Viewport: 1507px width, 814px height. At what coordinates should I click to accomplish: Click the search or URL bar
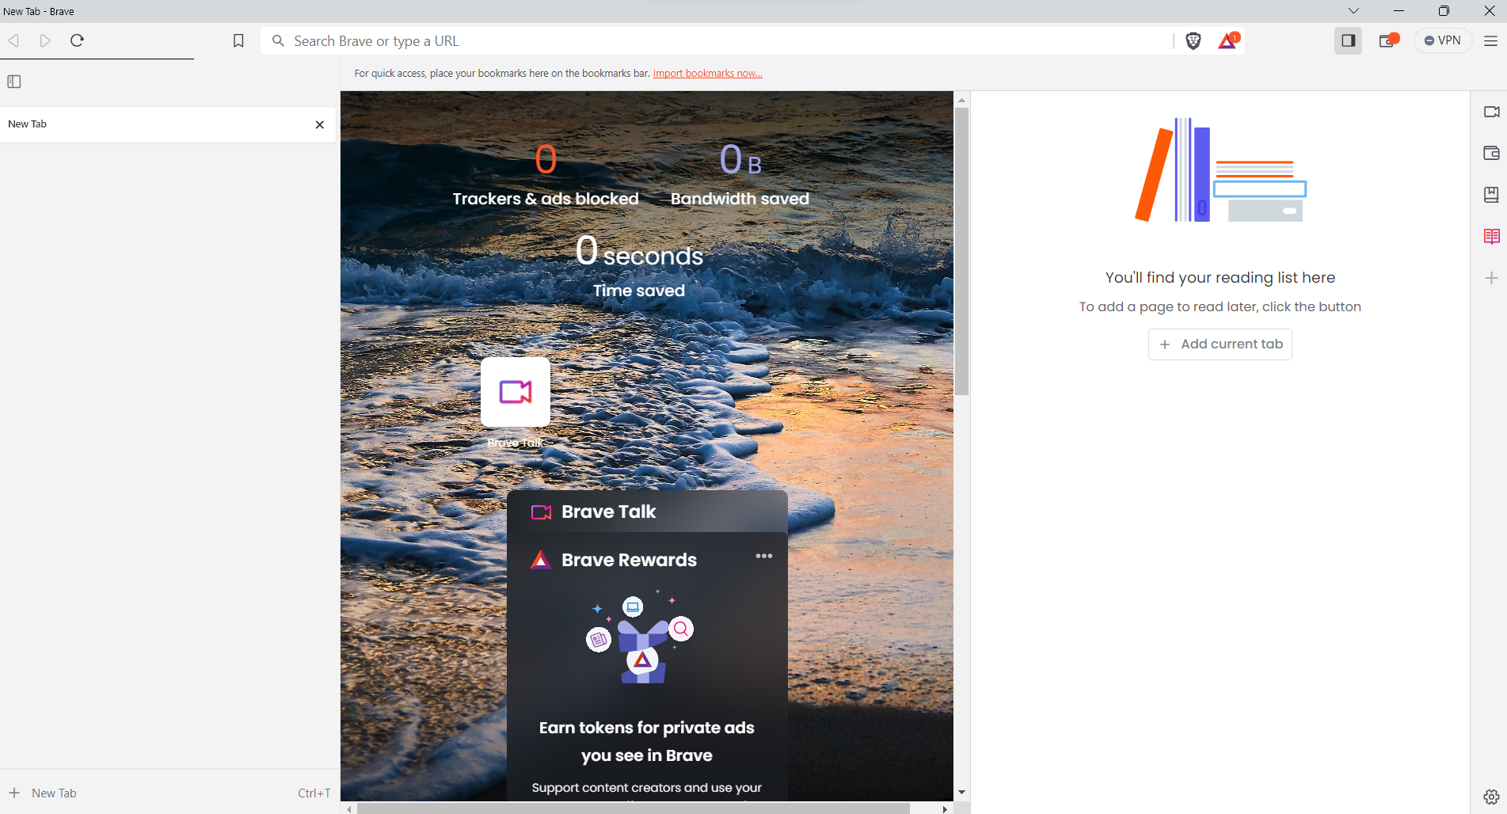tap(713, 40)
